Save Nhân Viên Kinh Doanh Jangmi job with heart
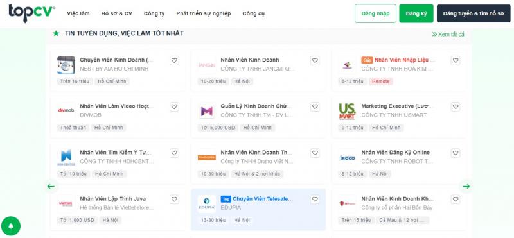The width and height of the screenshot is (514, 238). click(315, 60)
